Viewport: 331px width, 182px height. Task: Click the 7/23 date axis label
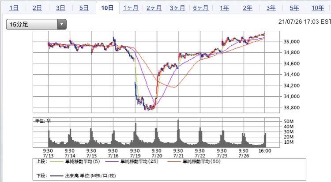tap(222, 156)
